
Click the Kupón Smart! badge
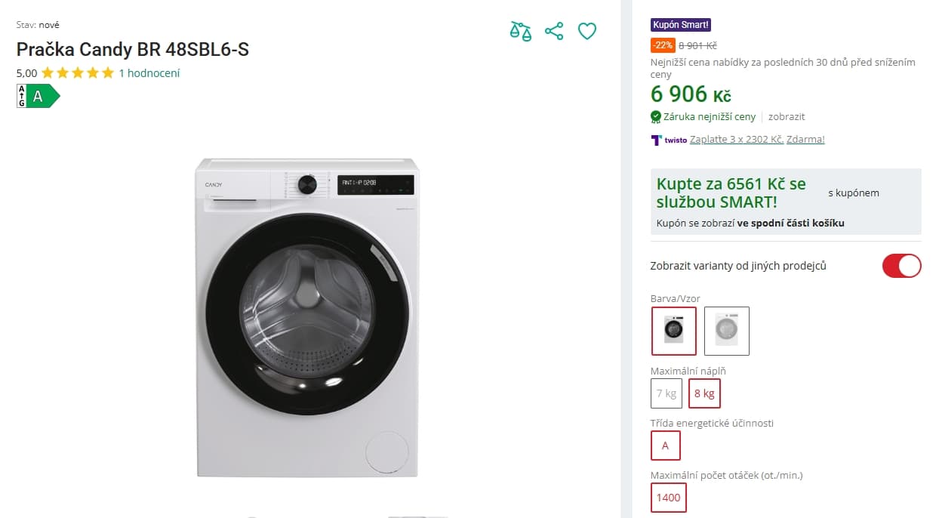coord(680,24)
